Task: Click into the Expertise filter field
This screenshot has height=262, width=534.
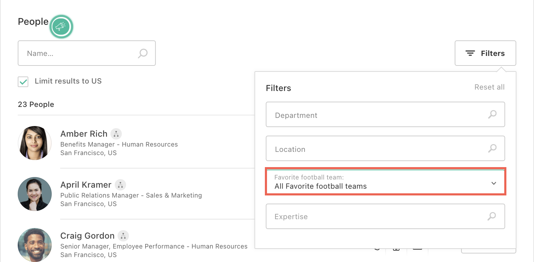Action: click(x=385, y=216)
